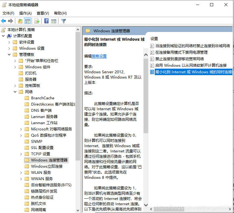234x213 pixels.
Task: Select 当连接到域验证的网络时禁止连接到非域网络 policy
Action: 192,46
